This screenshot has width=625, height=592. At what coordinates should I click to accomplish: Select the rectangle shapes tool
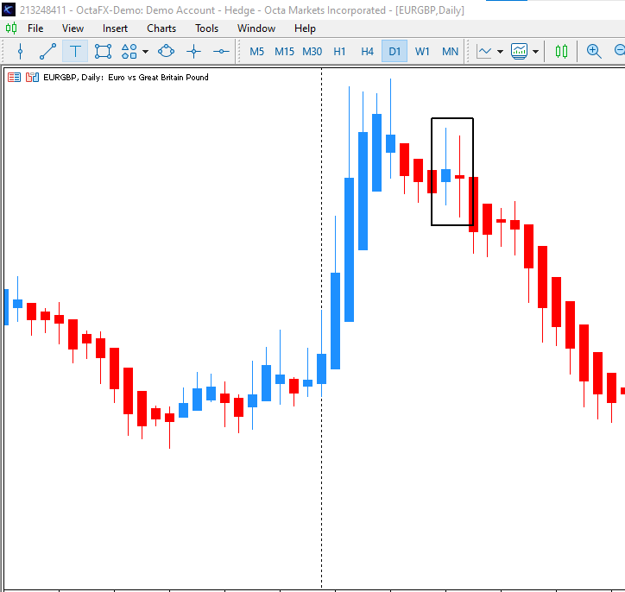point(103,52)
